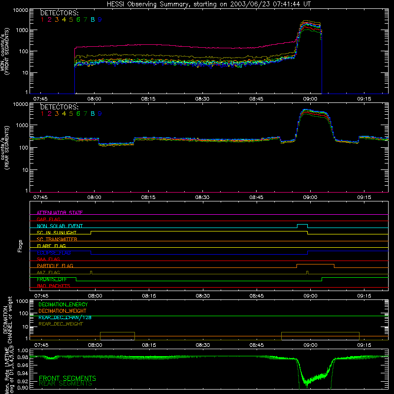Pick detector 6 in the rear segments legend
The width and height of the screenshot is (394, 394).
[78, 114]
